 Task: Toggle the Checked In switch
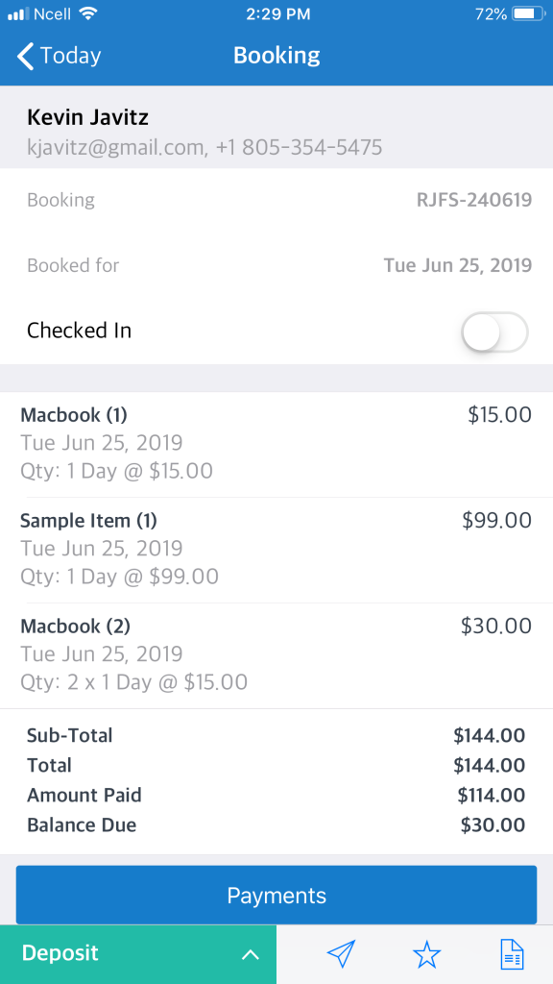pyautogui.click(x=494, y=332)
